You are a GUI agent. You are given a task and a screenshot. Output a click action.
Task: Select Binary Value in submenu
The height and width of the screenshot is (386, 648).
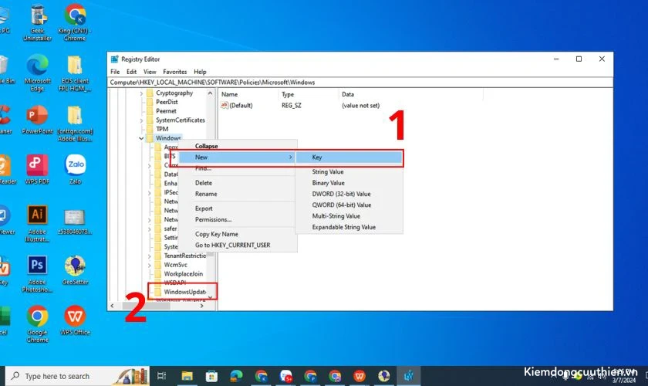(349, 183)
